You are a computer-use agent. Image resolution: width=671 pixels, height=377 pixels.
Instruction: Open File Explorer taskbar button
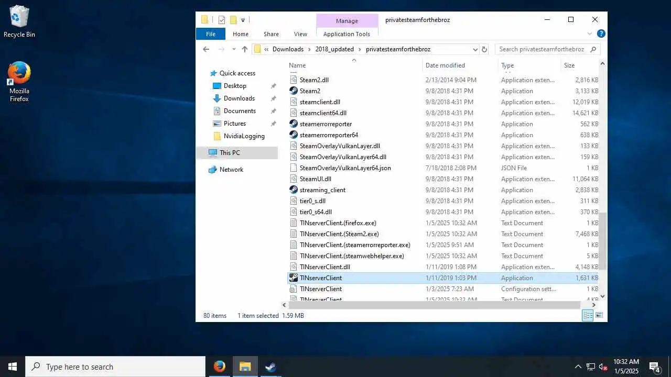[245, 367]
